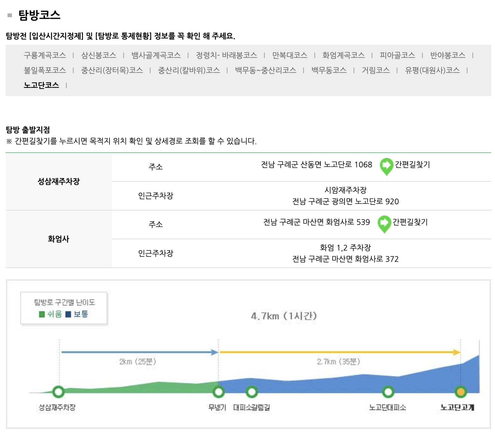
Task: Click 간편길찾기 link for 화엄사
Action: pos(410,222)
